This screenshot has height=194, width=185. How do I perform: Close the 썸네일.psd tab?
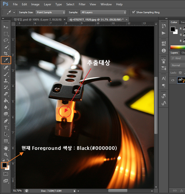65,20
